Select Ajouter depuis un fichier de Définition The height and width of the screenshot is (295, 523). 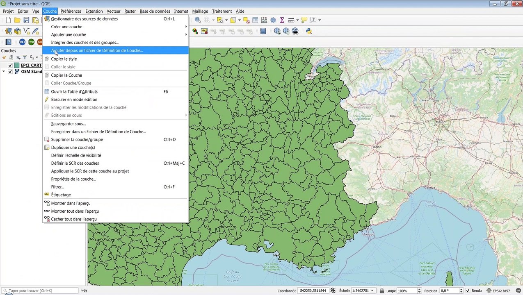pos(115,50)
